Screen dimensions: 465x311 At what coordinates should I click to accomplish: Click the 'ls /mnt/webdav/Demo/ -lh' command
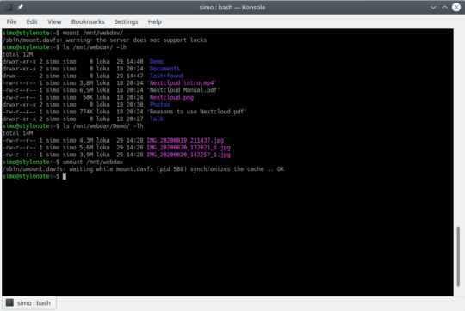(103, 126)
